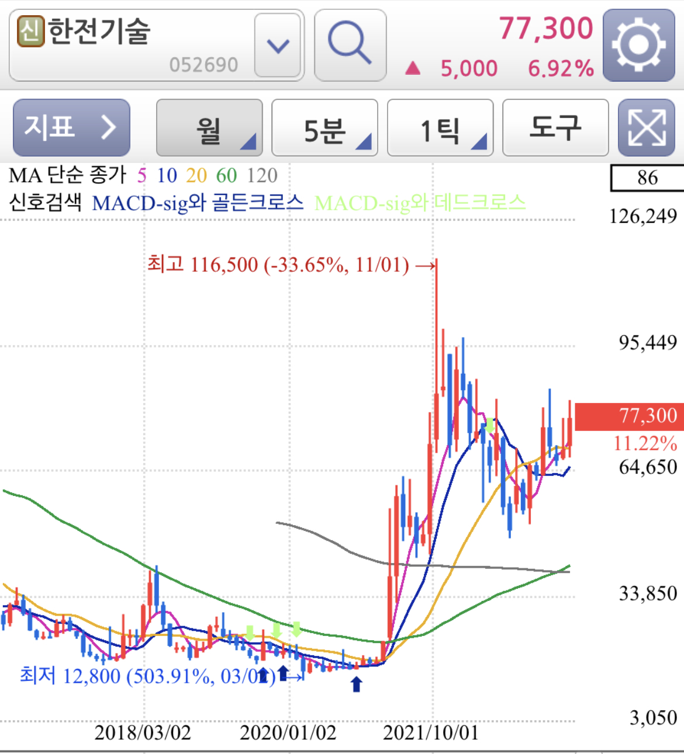Click the green dead-cross arrow near 2022 peak
The image size is (684, 754).
[490, 426]
